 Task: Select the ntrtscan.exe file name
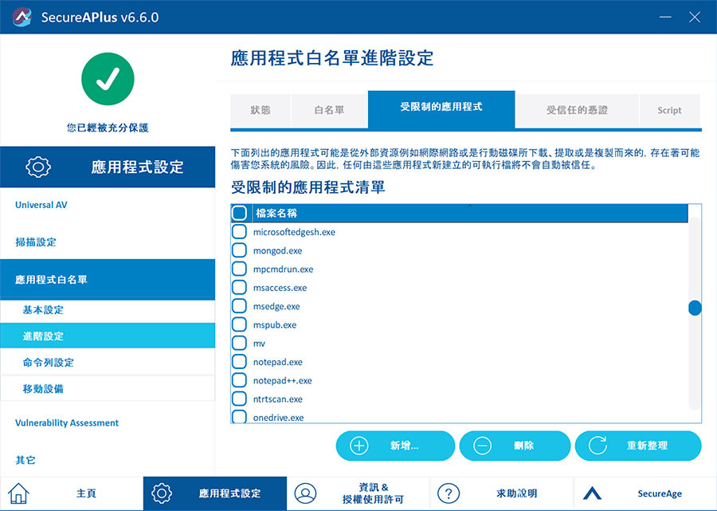(x=277, y=399)
